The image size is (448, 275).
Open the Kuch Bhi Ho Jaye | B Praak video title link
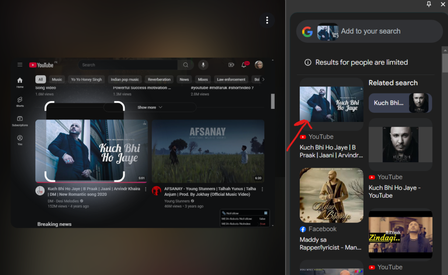click(x=94, y=191)
